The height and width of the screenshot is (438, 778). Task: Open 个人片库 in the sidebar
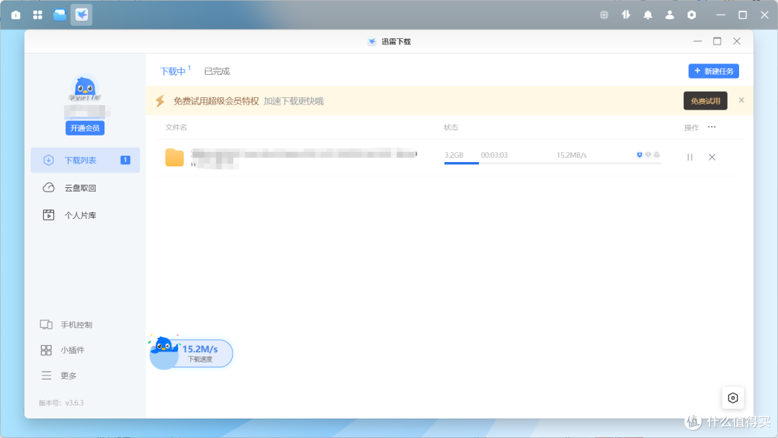point(85,215)
